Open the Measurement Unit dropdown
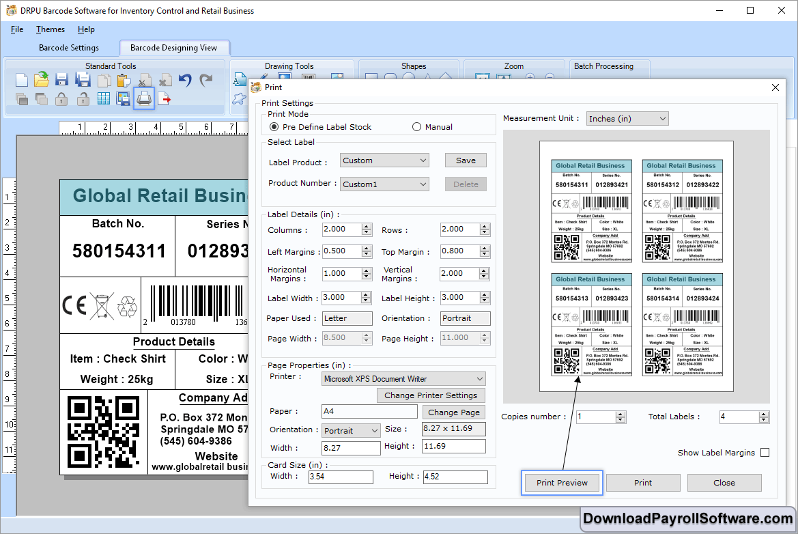Screen dimensions: 798x534 click(x=627, y=119)
